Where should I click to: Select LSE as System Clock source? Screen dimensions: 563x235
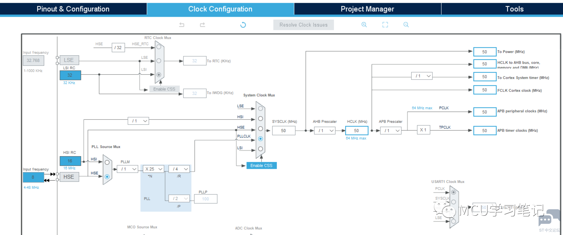click(x=260, y=109)
